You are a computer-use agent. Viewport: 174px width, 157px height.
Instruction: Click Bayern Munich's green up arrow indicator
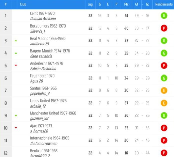tap(16, 53)
